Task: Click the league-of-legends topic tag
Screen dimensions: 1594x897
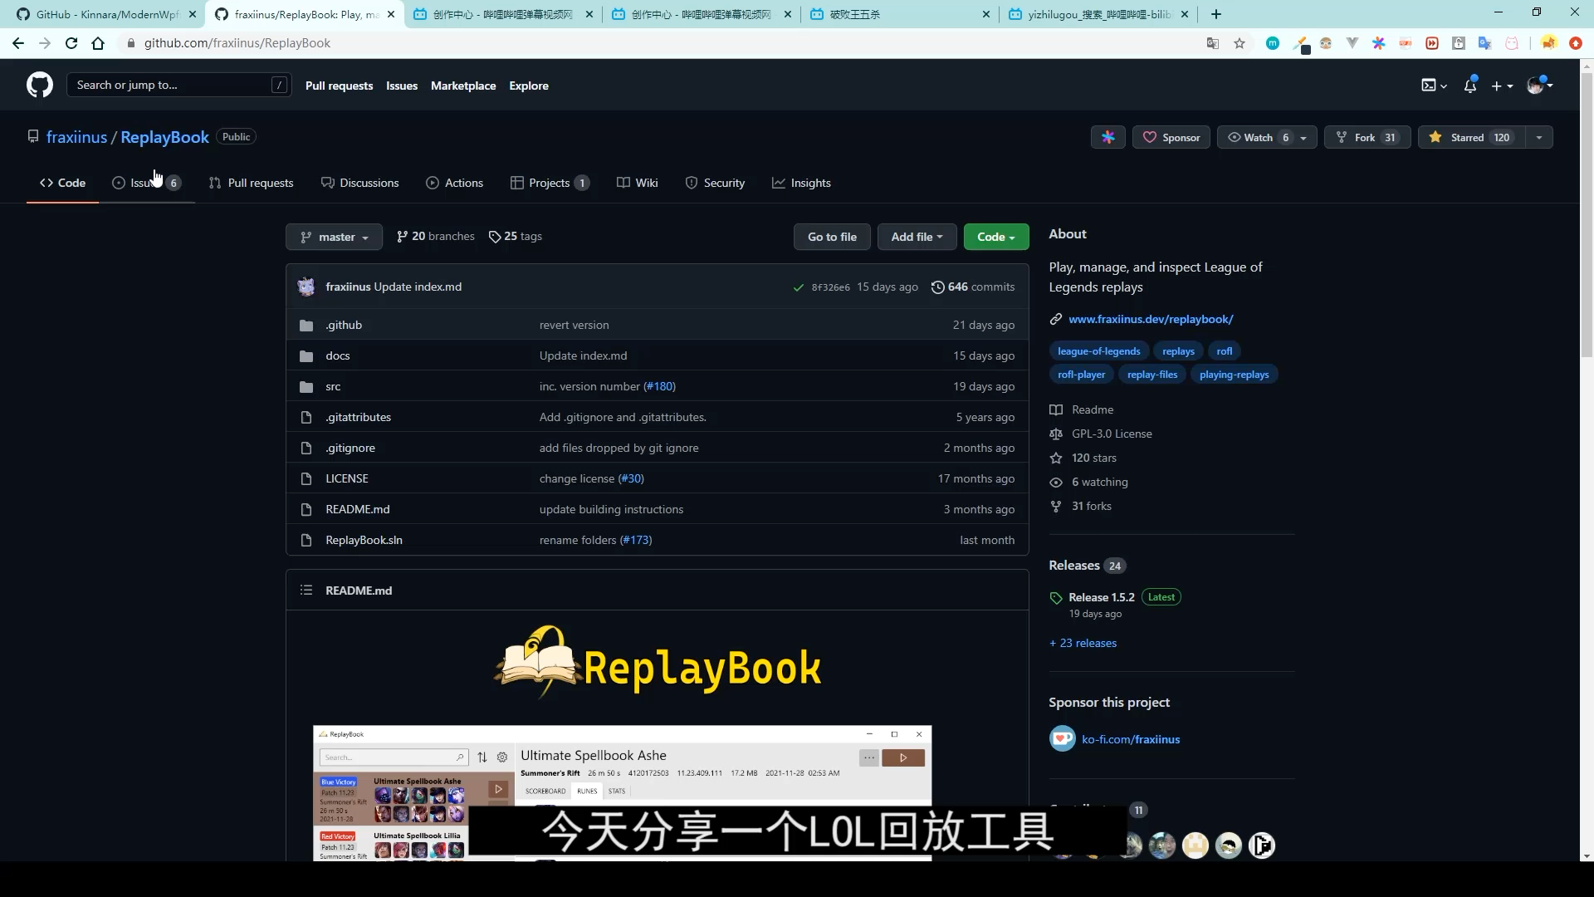Action: point(1098,351)
